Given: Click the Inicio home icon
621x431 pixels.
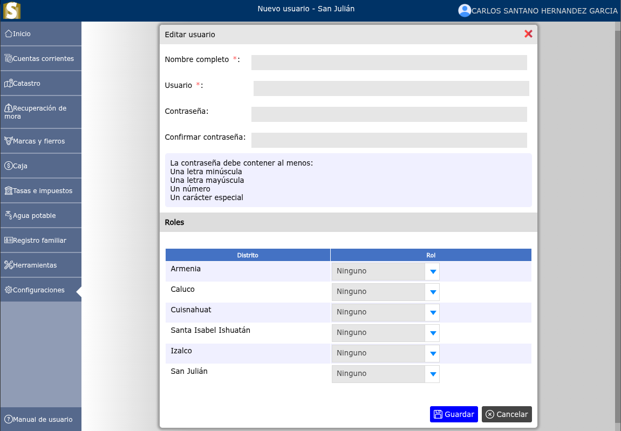Looking at the screenshot, I should 8,33.
